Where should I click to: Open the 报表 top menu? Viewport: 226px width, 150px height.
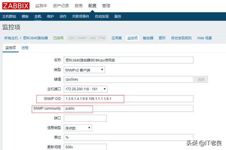coord(79,6)
